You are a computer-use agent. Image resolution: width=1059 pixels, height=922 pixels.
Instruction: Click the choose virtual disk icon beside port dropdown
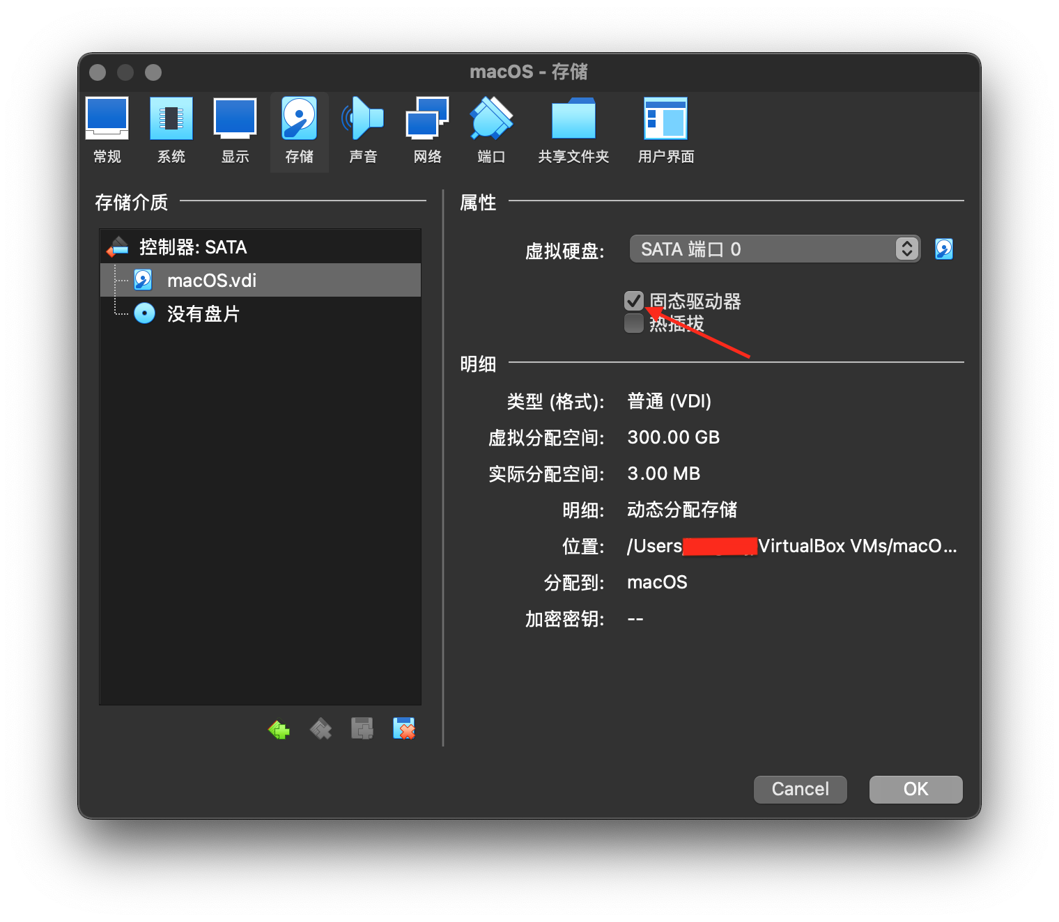pyautogui.click(x=944, y=249)
